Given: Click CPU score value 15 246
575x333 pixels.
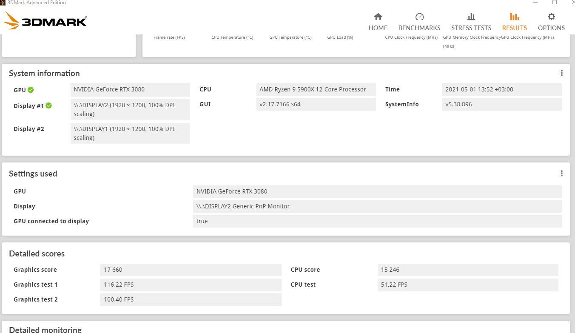Looking at the screenshot, I should 468,270.
